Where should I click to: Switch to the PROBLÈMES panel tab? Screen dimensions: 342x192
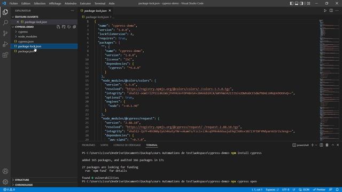pos(88,145)
